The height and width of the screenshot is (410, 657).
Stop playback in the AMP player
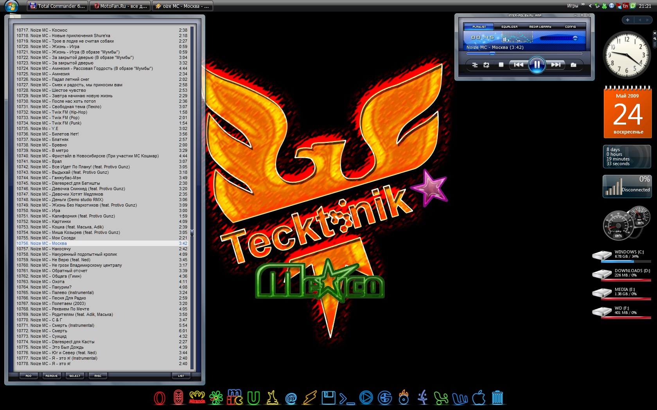[x=501, y=65]
